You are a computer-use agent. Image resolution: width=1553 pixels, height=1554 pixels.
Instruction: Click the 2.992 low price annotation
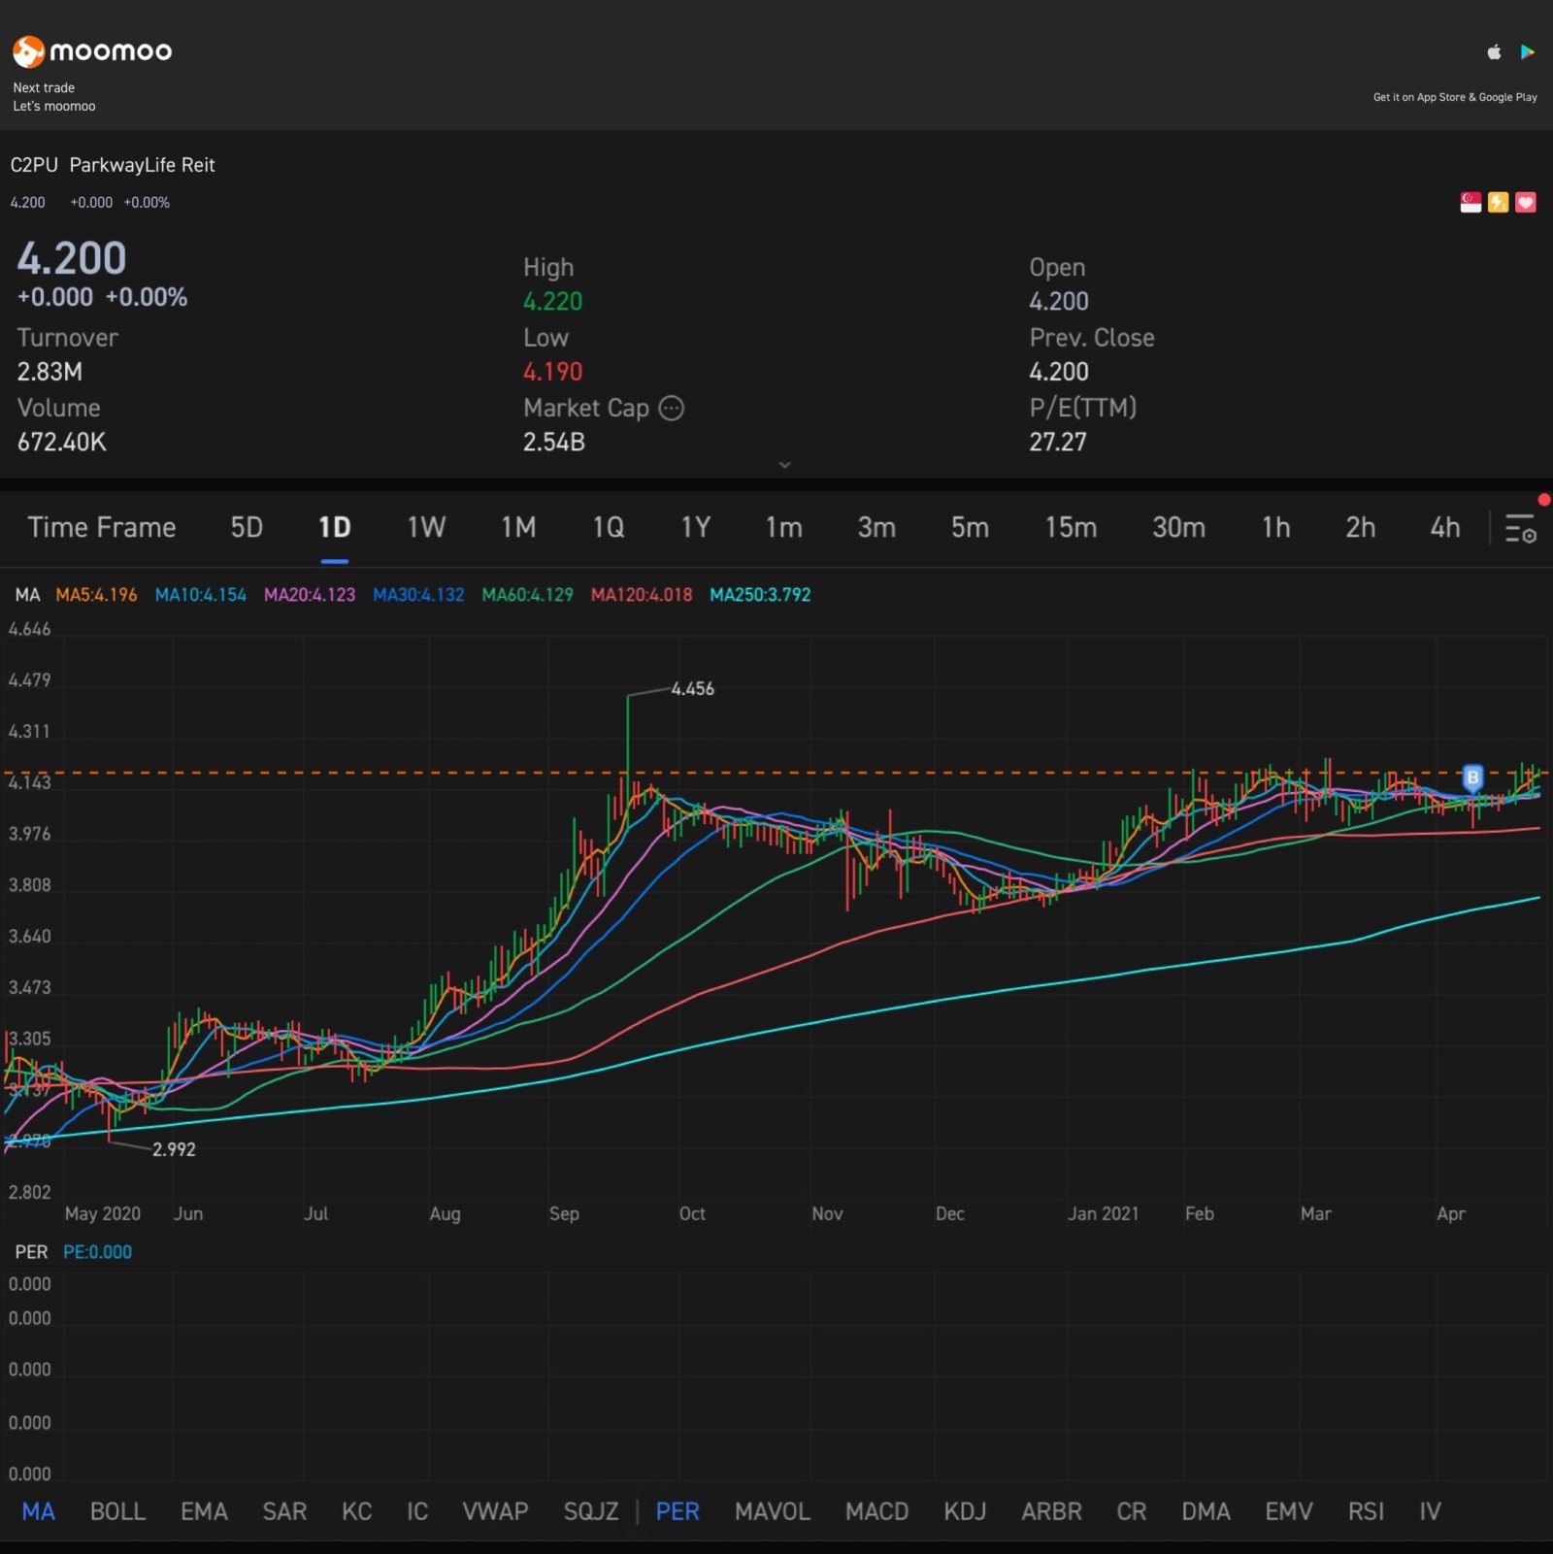[x=174, y=1149]
